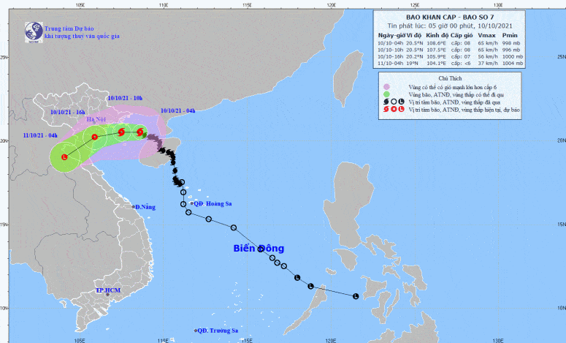Select the TP.HCM label on the map
The height and width of the screenshot is (343, 566).
[x=107, y=290]
